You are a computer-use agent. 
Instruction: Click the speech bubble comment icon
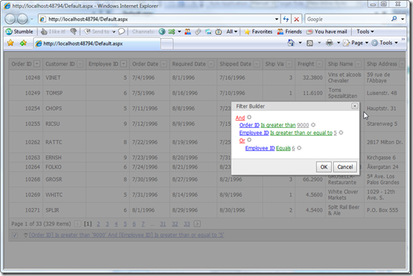tap(122, 32)
